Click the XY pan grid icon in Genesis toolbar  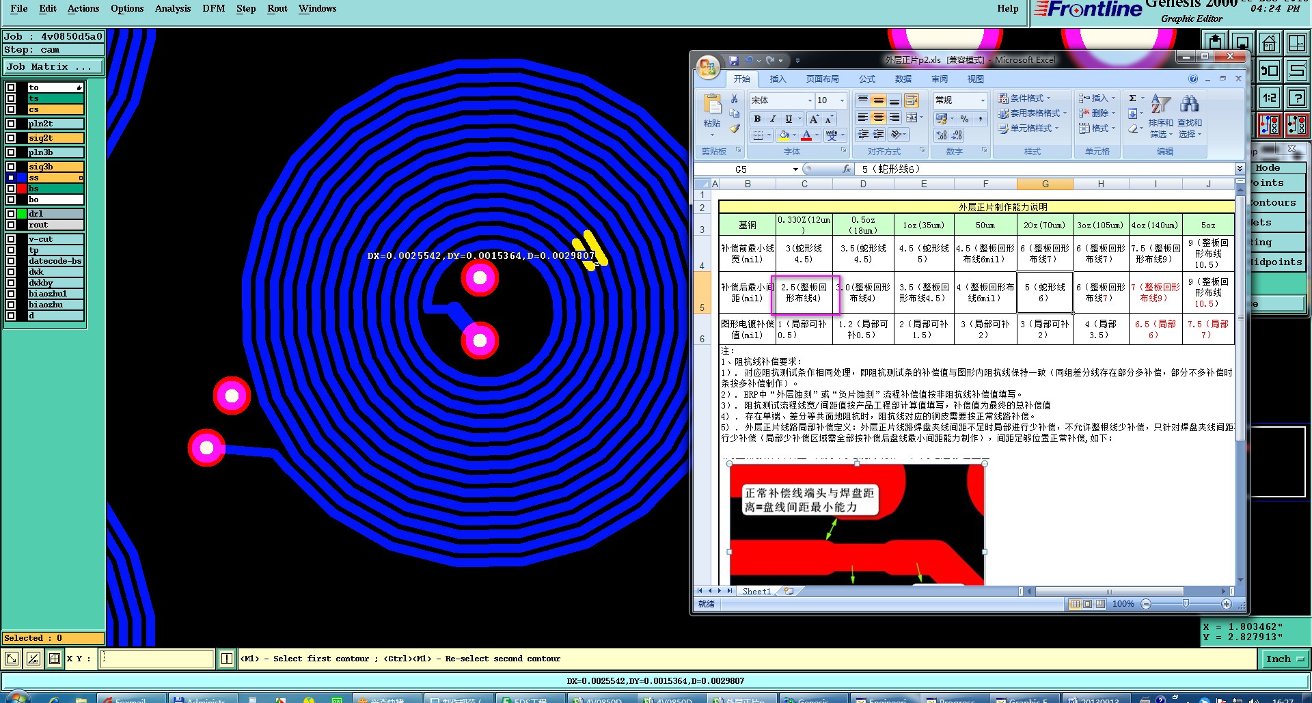1296,44
